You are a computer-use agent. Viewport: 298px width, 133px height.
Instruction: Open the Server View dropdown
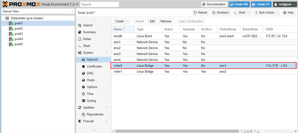[x=38, y=11]
